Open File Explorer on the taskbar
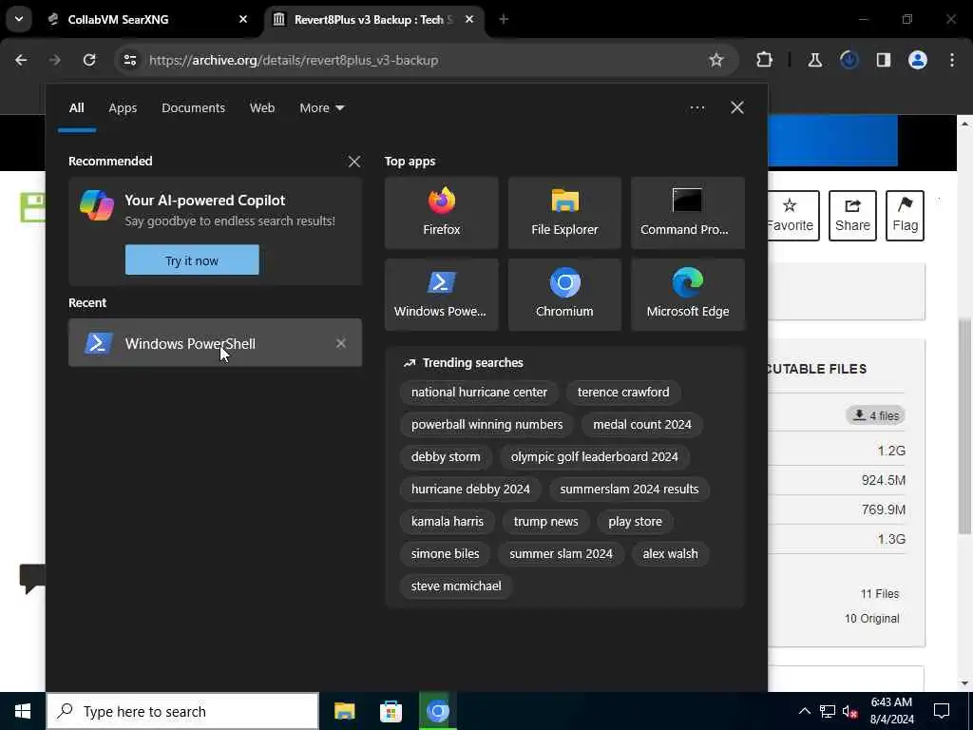Viewport: 973px width, 730px height. point(344,711)
